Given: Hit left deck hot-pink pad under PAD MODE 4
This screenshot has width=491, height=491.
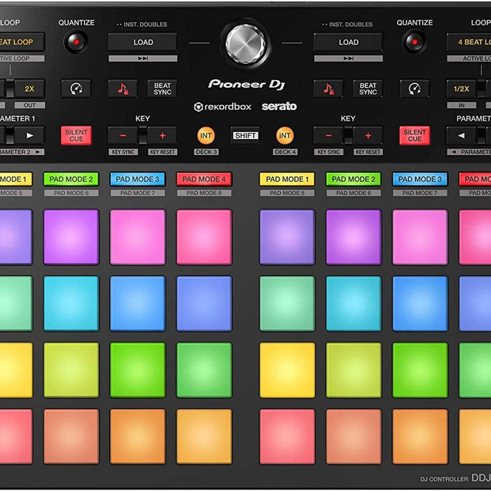Looking at the screenshot, I should (x=204, y=237).
